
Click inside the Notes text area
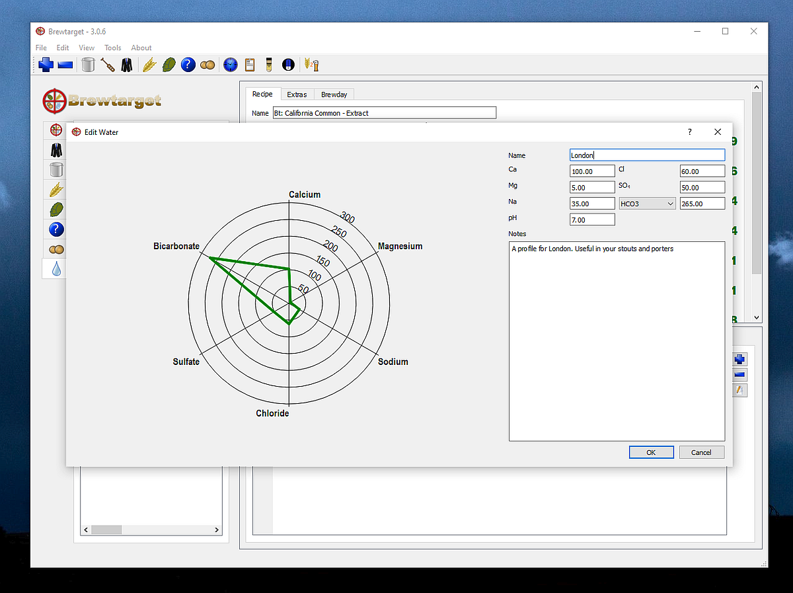point(617,341)
